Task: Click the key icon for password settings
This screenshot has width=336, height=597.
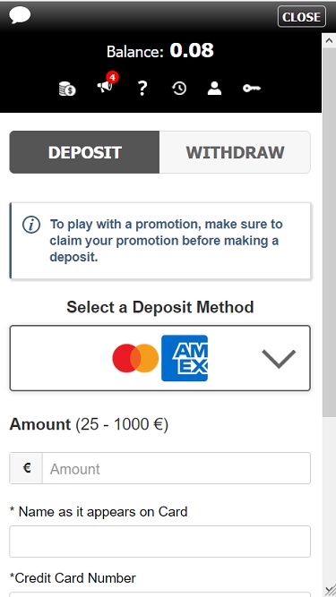Action: tap(252, 89)
